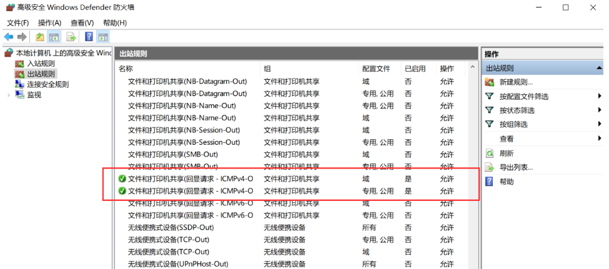Click the firewall app icon in title bar
Viewport: 609px width, 269px height.
[x=10, y=7]
